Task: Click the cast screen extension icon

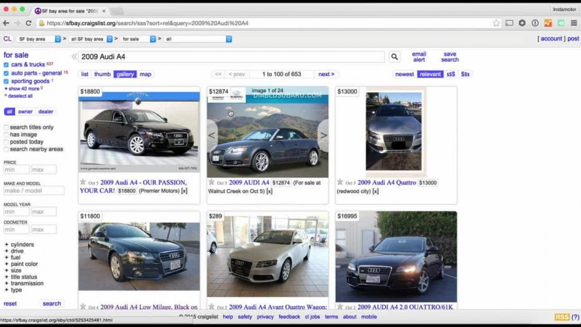Action: (x=510, y=23)
